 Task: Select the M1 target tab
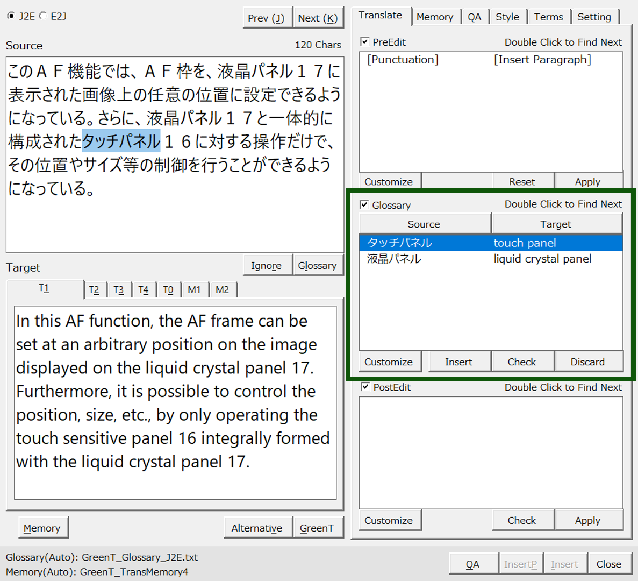[194, 290]
